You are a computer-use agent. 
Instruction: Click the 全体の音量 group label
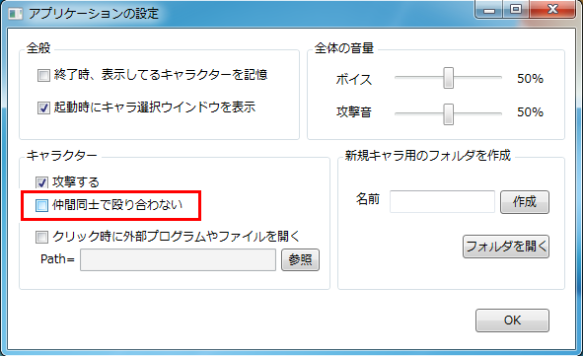coord(344,48)
